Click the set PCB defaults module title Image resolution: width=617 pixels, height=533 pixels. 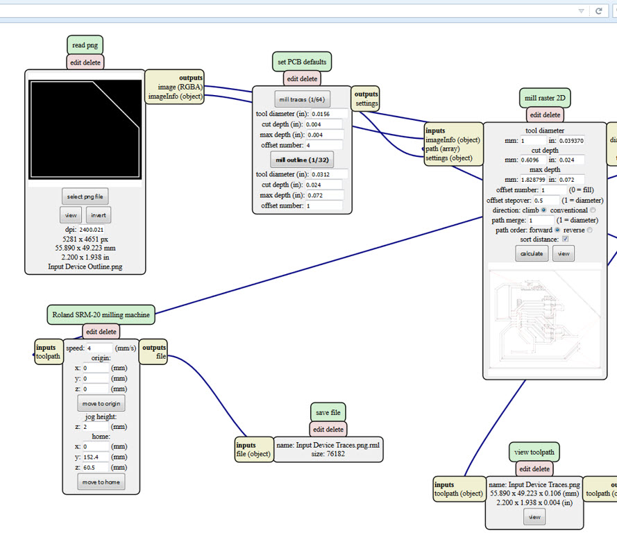(x=302, y=62)
